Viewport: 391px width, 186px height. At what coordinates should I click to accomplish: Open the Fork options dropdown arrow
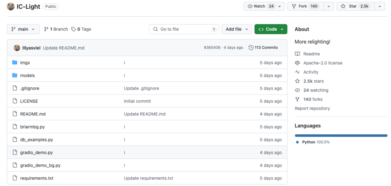pyautogui.click(x=329, y=7)
